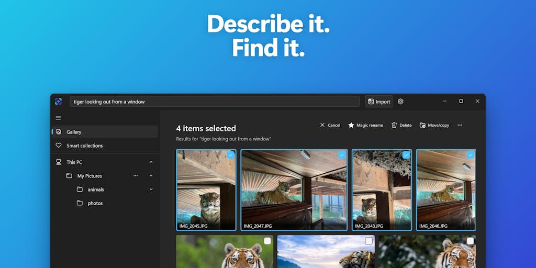The width and height of the screenshot is (536, 268).
Task: Uncheck the IMG_2046.JPG checkbox
Action: point(471,155)
